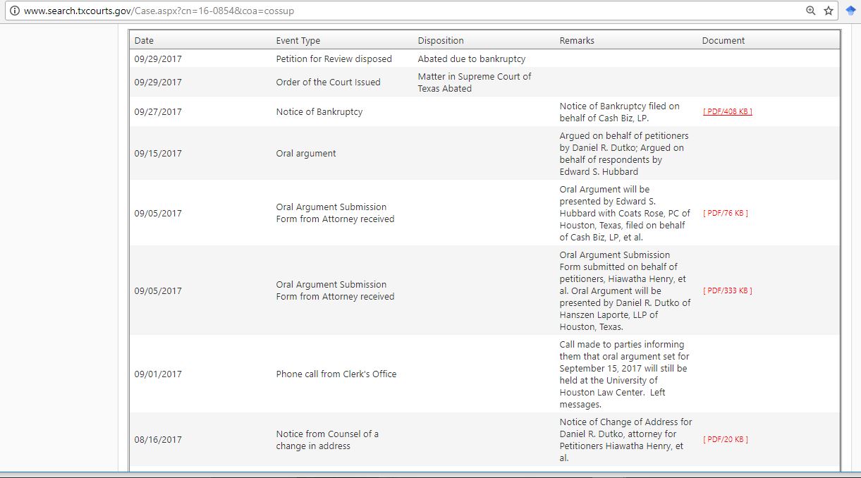The height and width of the screenshot is (478, 861).
Task: Click 'Order of the Court Issued' event
Action: pyautogui.click(x=328, y=82)
